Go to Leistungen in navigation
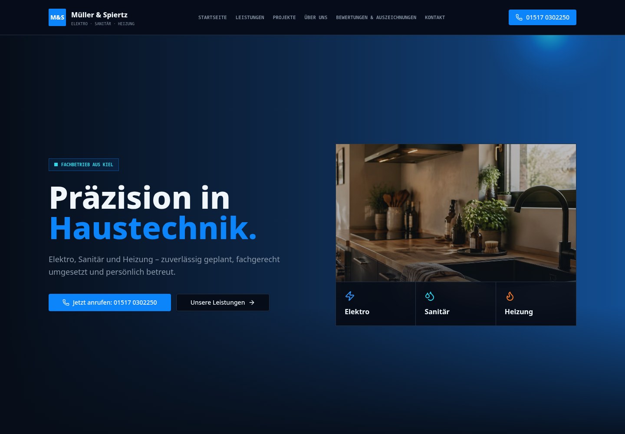Screen dimensions: 625x434 point(250,17)
